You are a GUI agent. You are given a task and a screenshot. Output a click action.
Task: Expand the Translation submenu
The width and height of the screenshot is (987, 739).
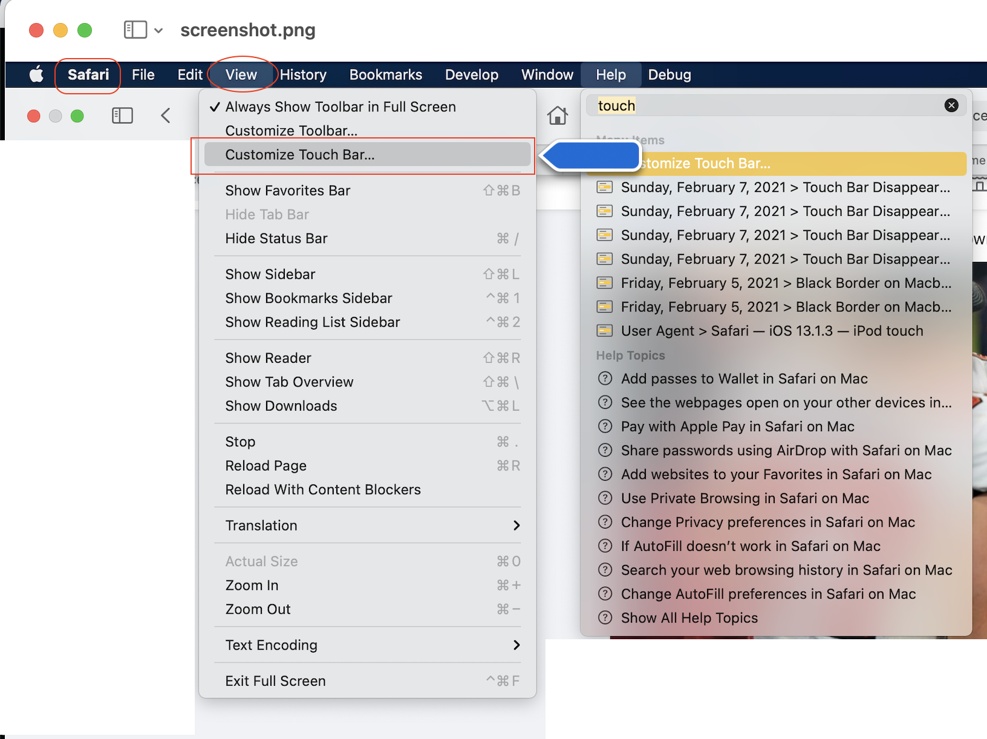367,526
